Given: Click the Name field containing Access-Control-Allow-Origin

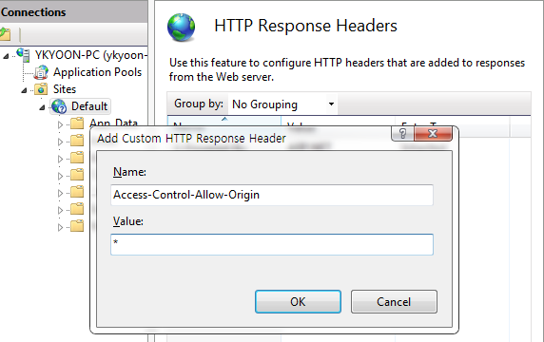Looking at the screenshot, I should [272, 195].
